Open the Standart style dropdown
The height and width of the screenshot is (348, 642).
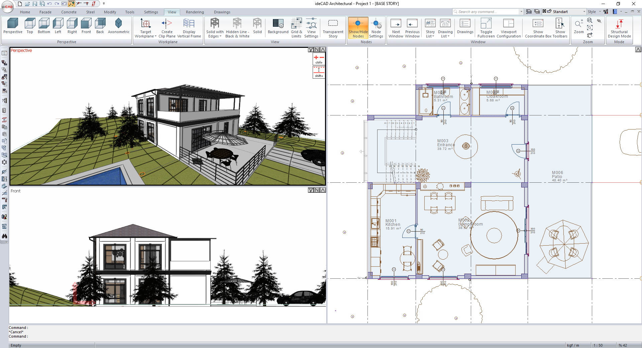pyautogui.click(x=584, y=12)
